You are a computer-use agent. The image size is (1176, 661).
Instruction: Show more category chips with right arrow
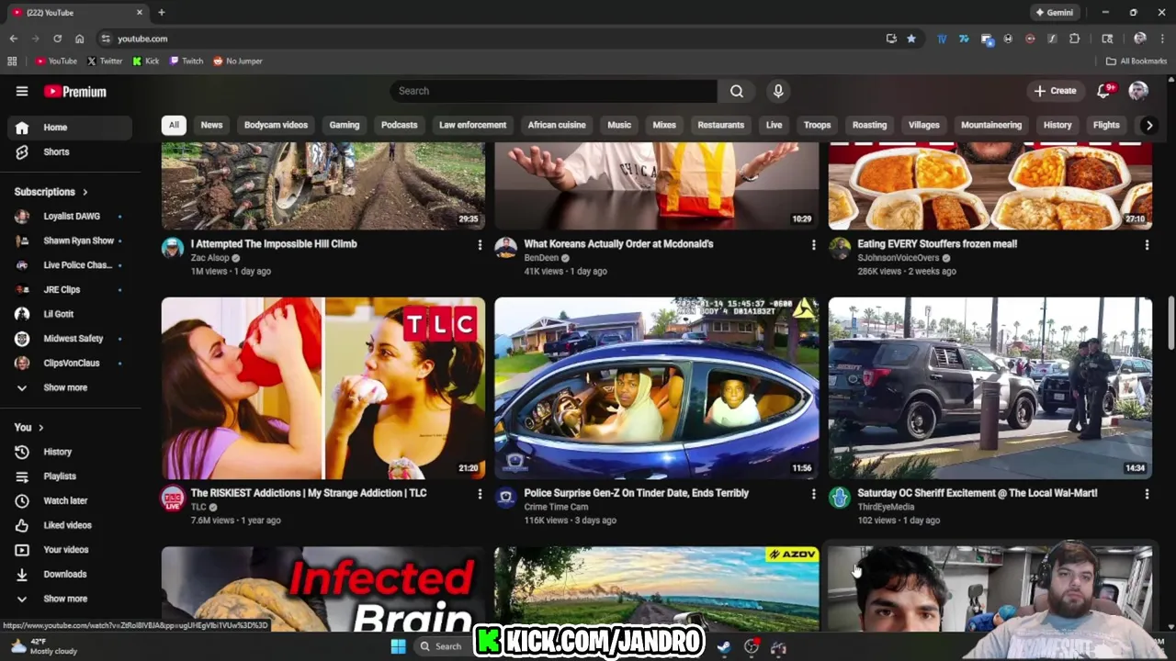coord(1148,125)
